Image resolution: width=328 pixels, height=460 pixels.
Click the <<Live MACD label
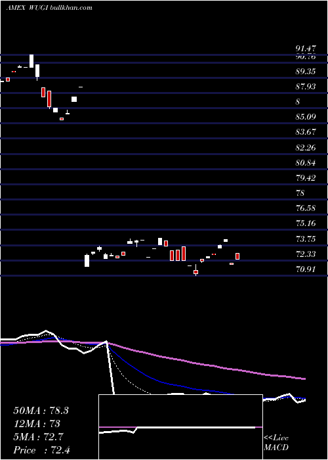(276, 443)
